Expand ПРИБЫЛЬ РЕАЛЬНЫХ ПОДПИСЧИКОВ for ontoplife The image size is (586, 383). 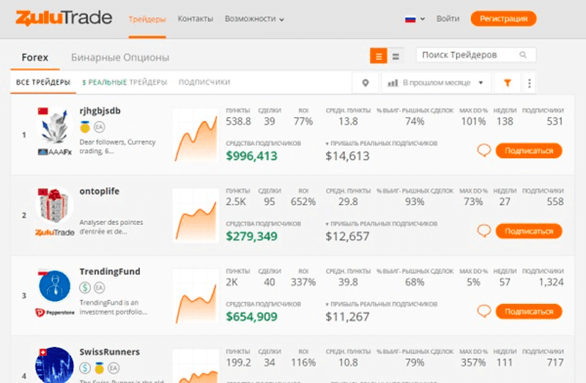pos(381,224)
